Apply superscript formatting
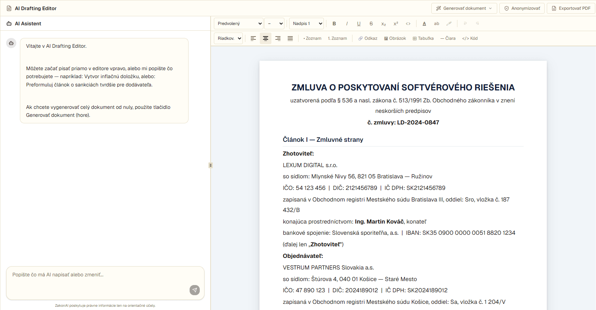Screen dimensions: 596x310 click(396, 24)
